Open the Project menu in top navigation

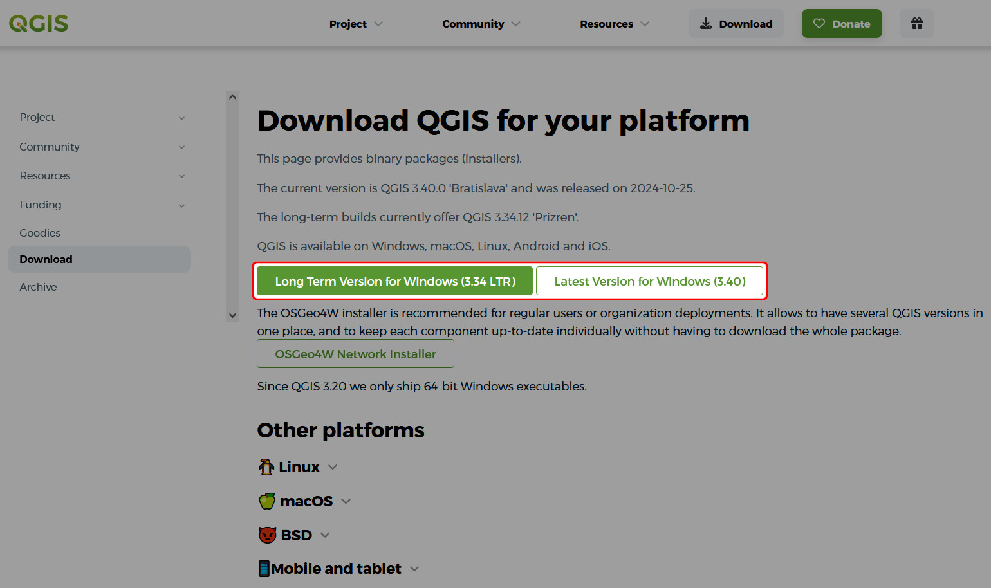[x=356, y=24]
